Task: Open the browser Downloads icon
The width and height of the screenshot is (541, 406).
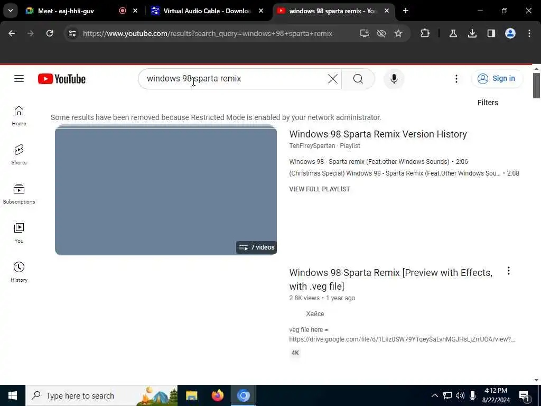Action: [472, 33]
